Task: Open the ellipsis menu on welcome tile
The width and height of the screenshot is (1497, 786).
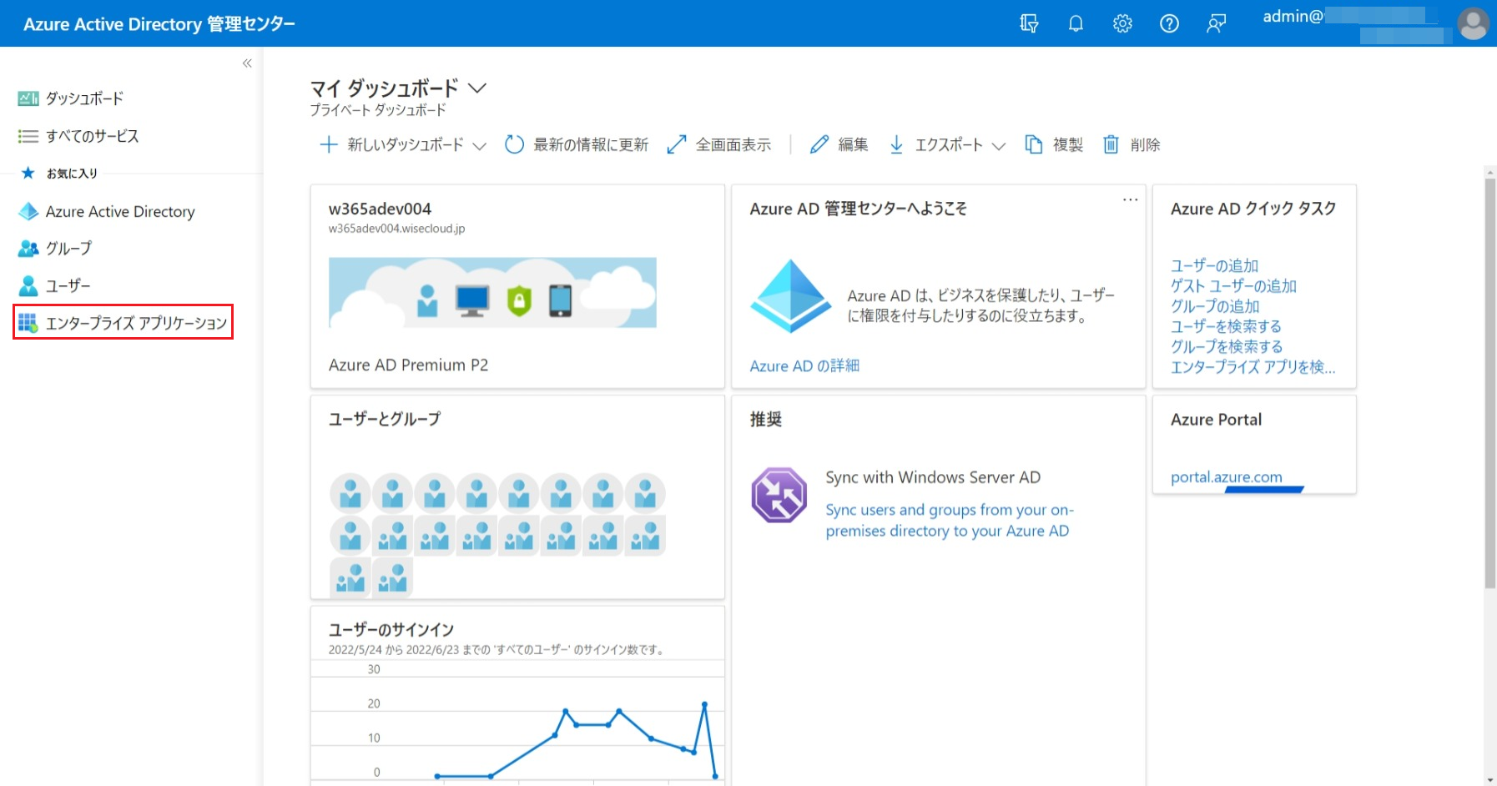Action: point(1130,200)
